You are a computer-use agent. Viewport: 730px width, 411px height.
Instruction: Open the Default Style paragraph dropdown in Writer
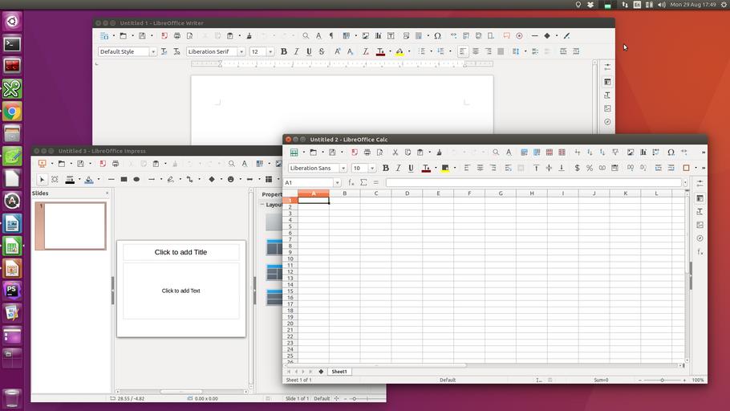coord(152,52)
